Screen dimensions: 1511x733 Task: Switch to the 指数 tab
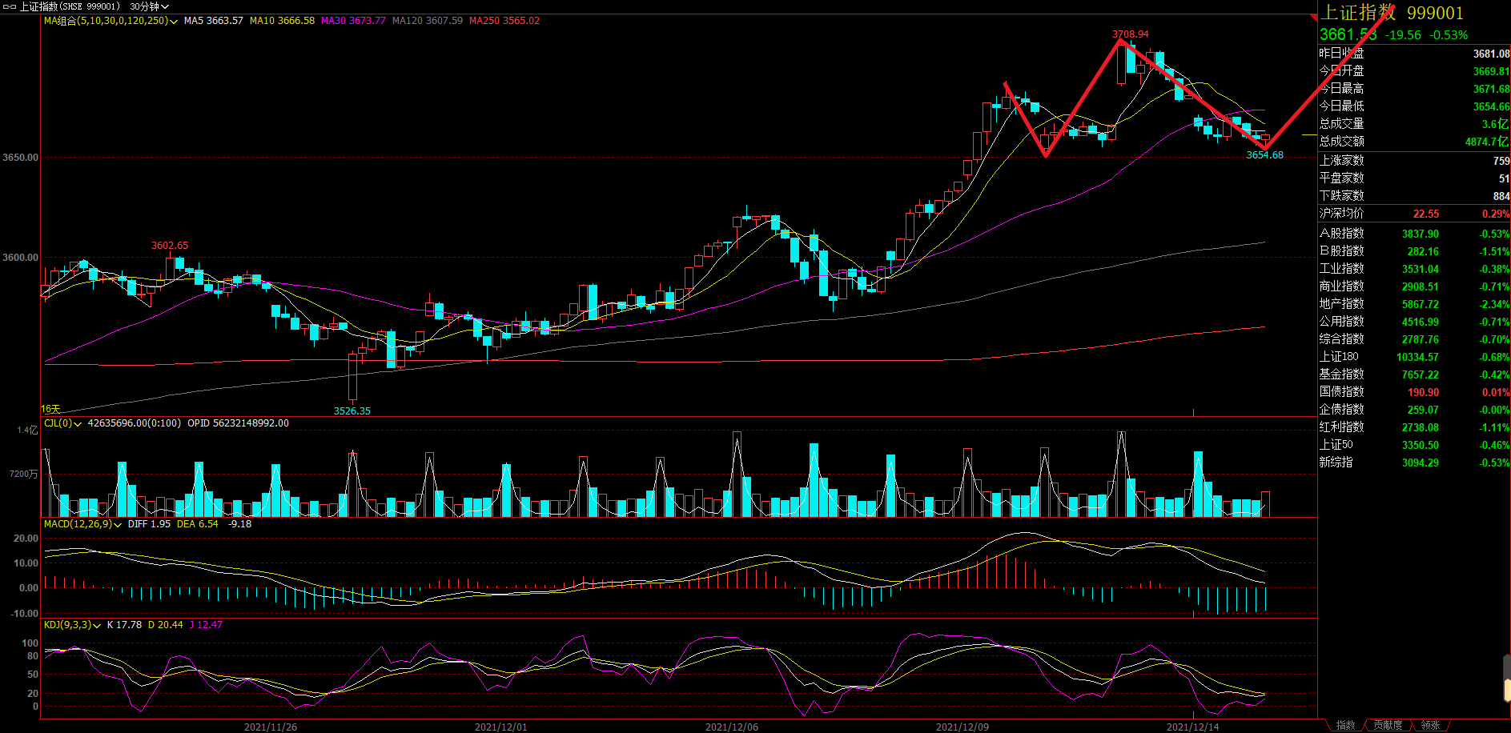(x=1345, y=725)
